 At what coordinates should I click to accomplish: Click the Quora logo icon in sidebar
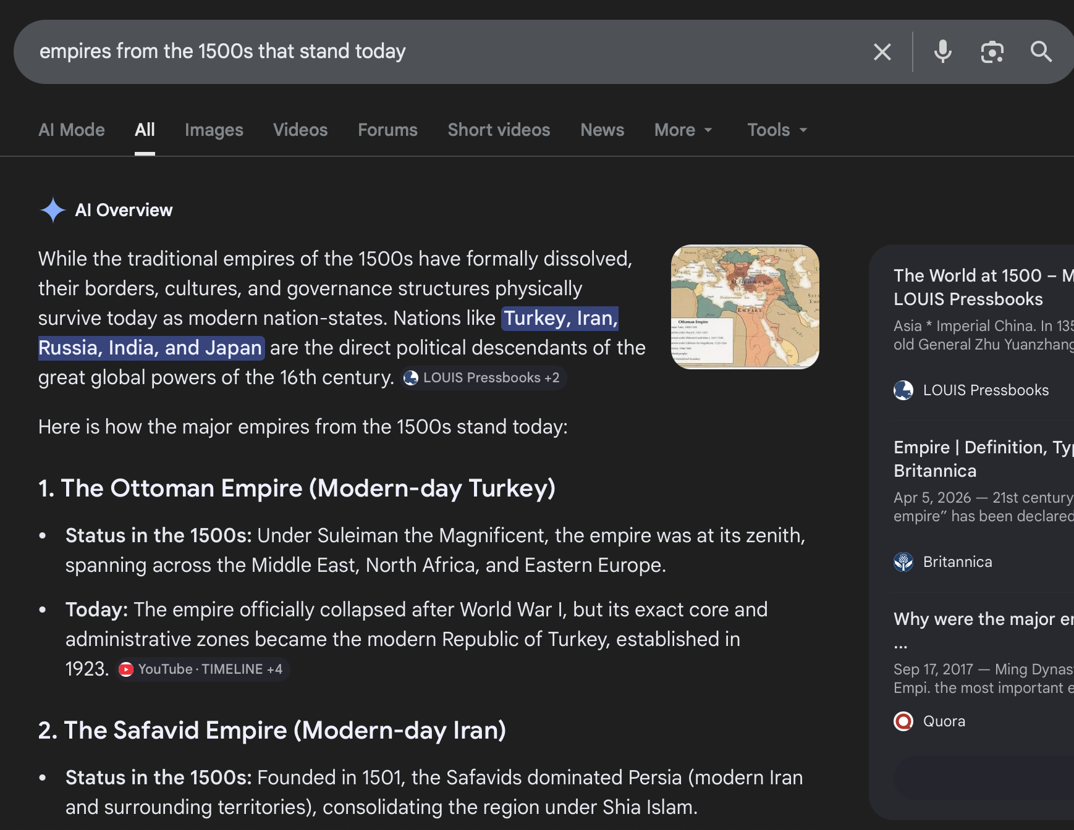[903, 721]
